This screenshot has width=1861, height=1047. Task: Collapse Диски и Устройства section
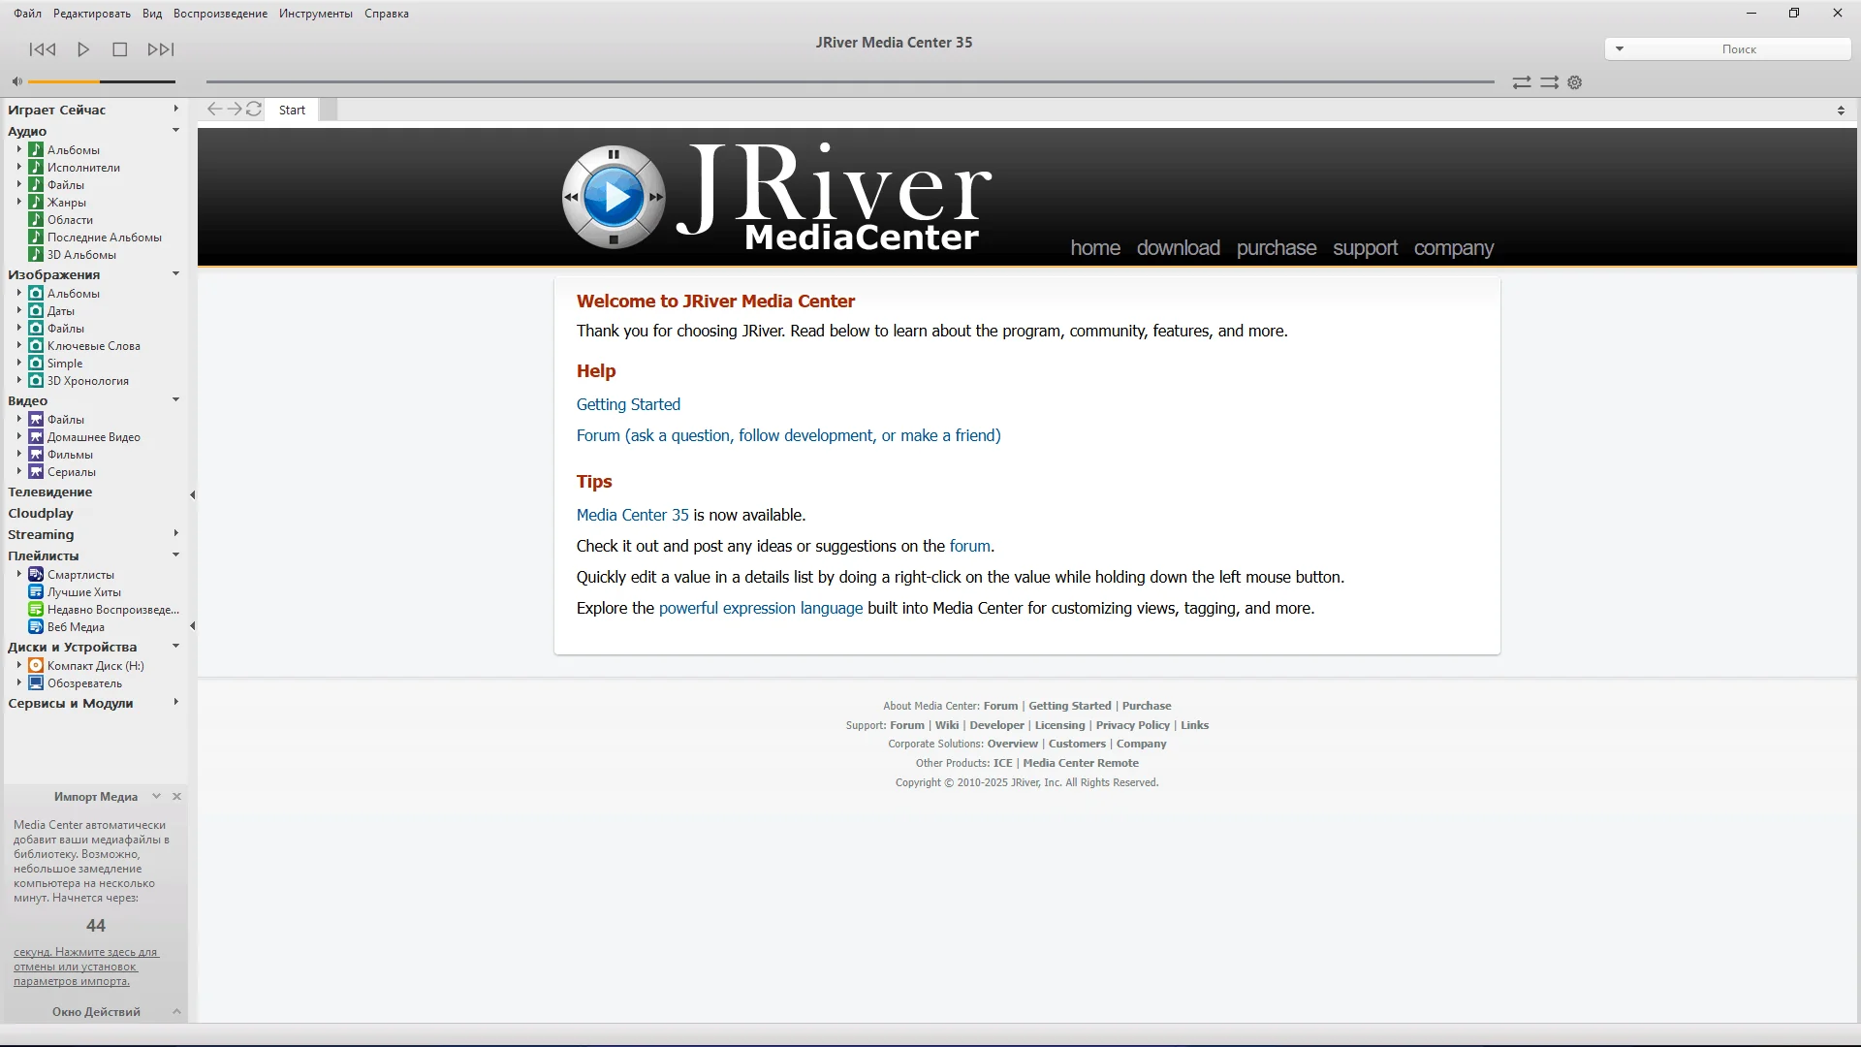(x=175, y=646)
